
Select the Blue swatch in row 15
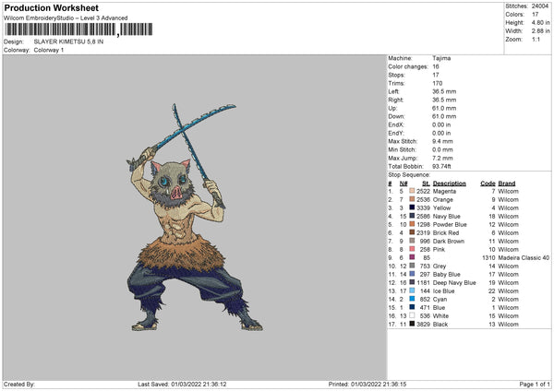[412, 307]
